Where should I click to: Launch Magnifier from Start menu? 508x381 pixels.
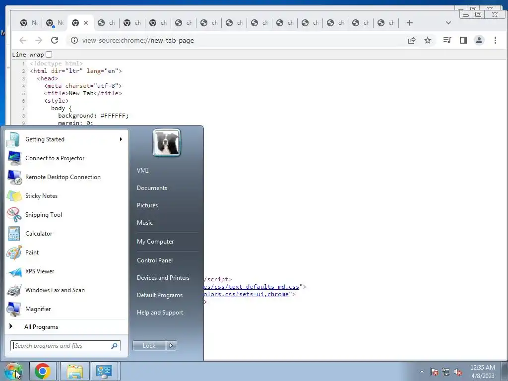click(66, 309)
